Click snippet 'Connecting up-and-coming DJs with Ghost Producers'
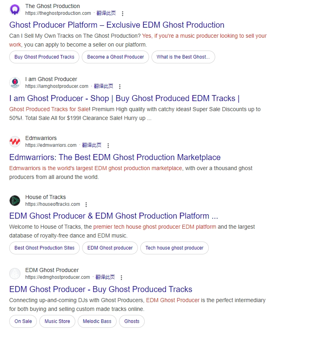Screen dimensions: 327x337 pos(77,300)
